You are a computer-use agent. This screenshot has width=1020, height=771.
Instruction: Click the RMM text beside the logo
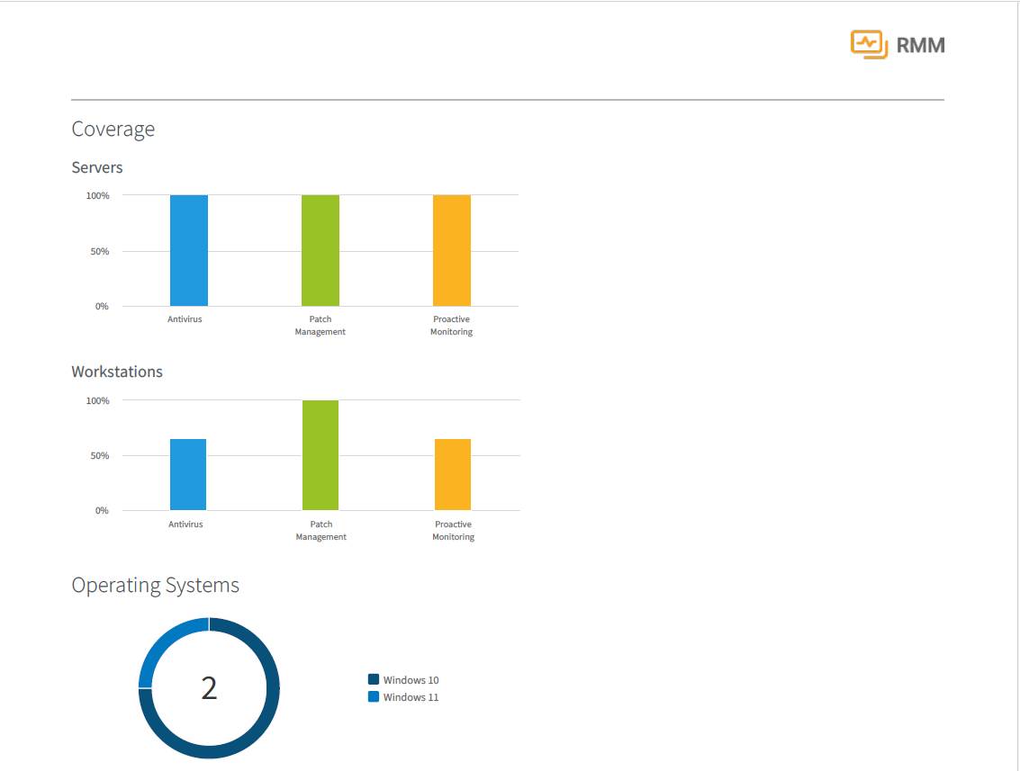920,46
